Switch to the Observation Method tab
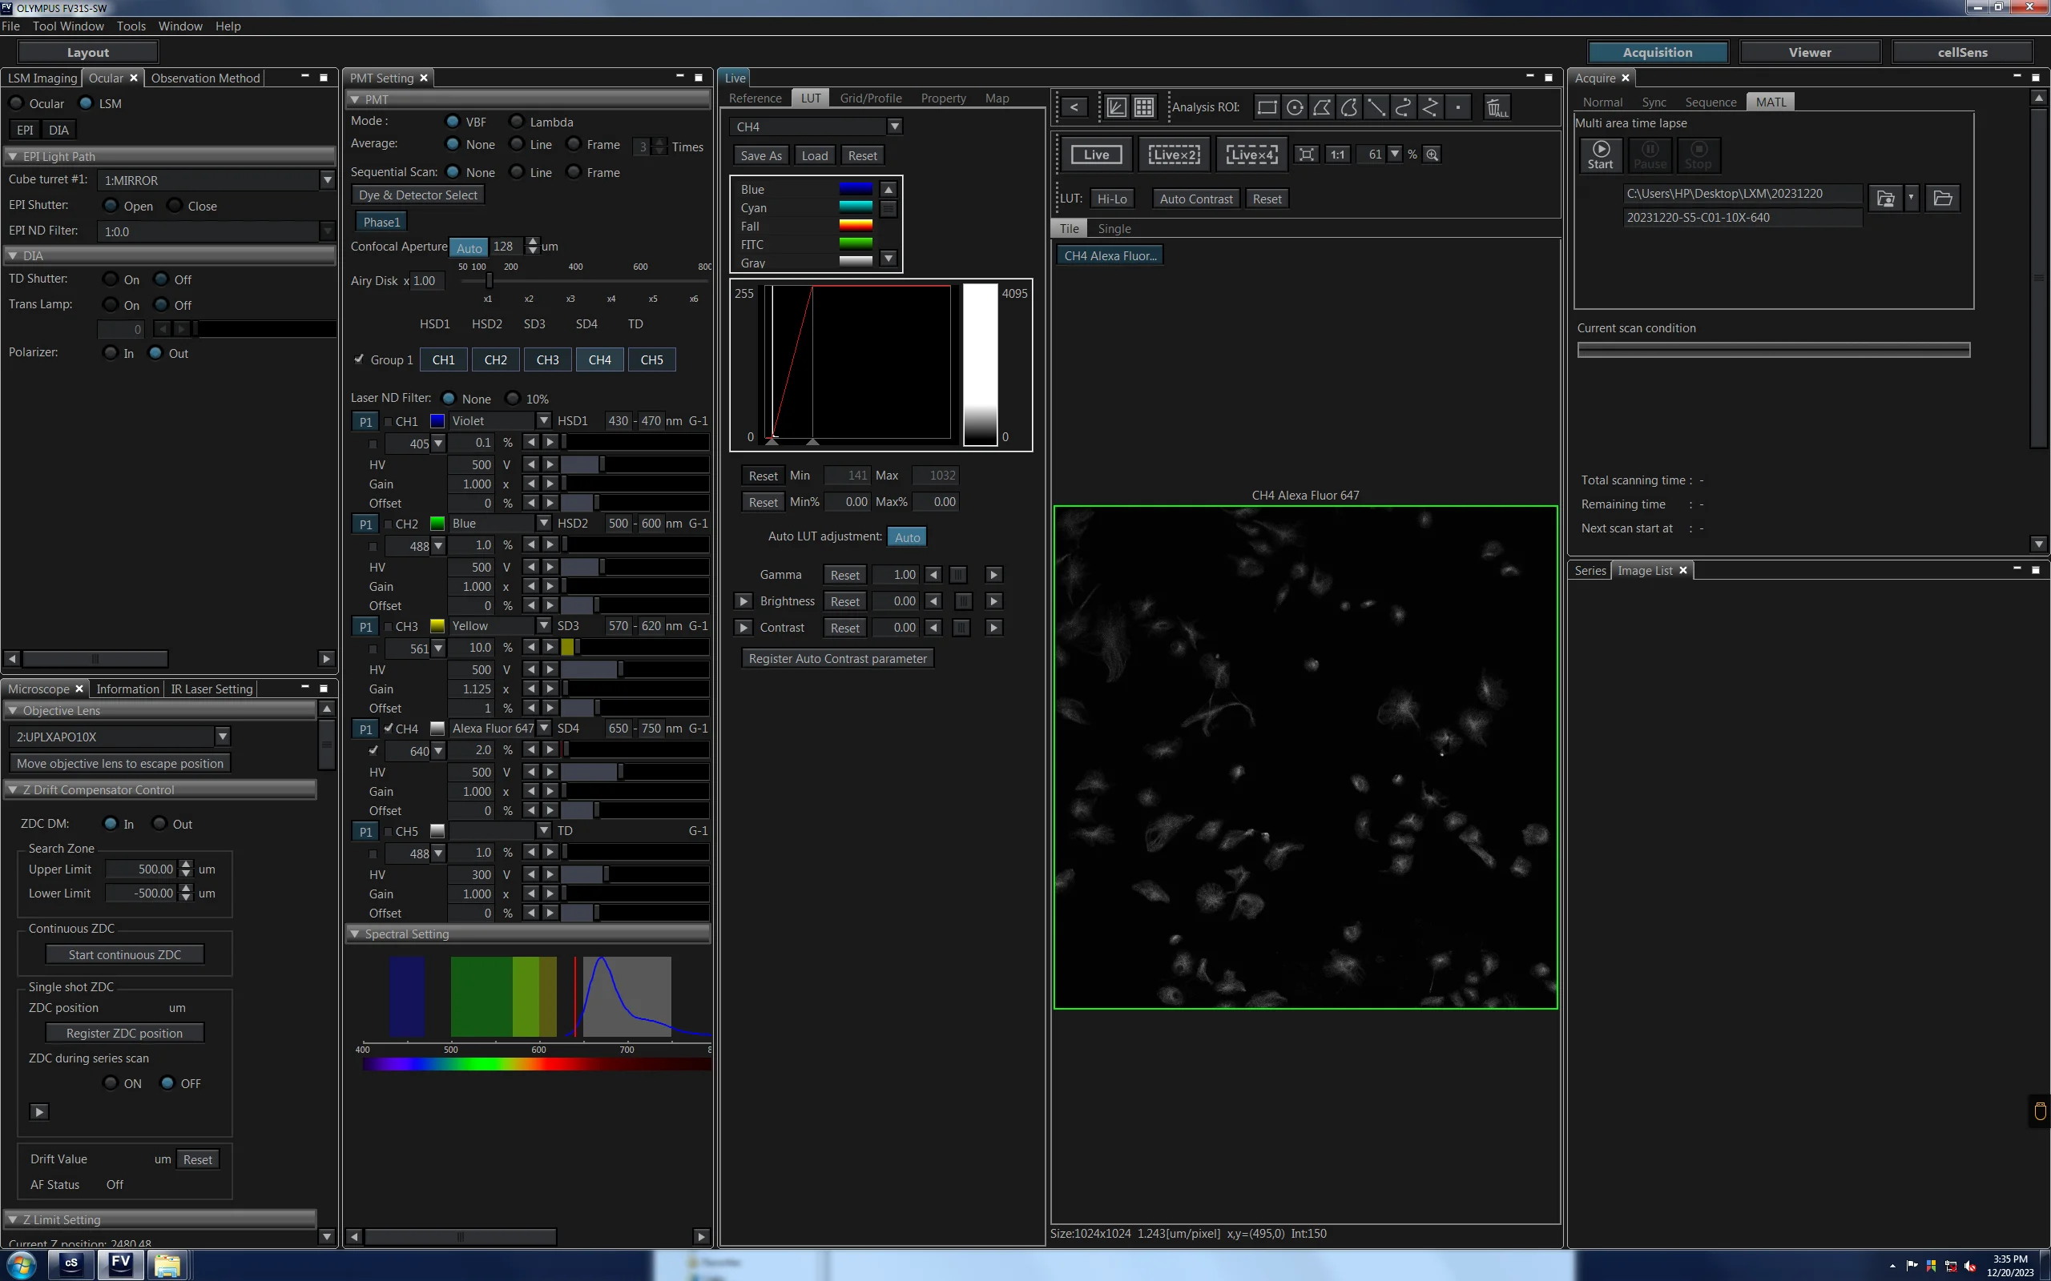This screenshot has width=2051, height=1281. (205, 78)
